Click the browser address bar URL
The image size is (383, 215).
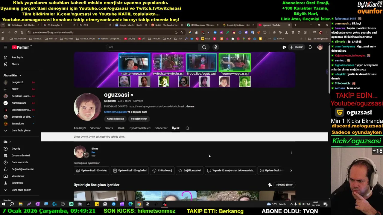[53, 32]
